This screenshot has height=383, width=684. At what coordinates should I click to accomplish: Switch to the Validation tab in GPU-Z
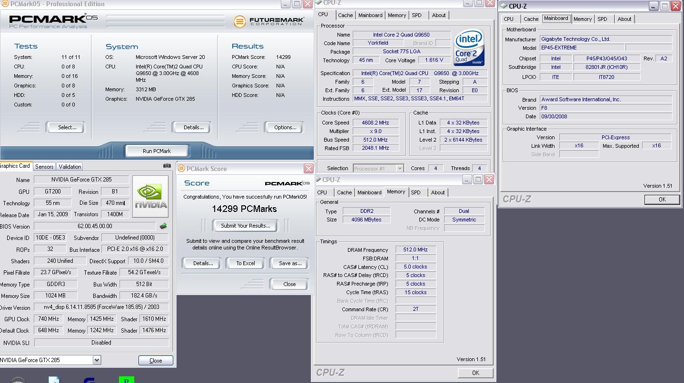70,167
